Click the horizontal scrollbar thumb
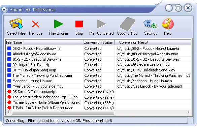Screen dimensions: 197x128 point(63,112)
